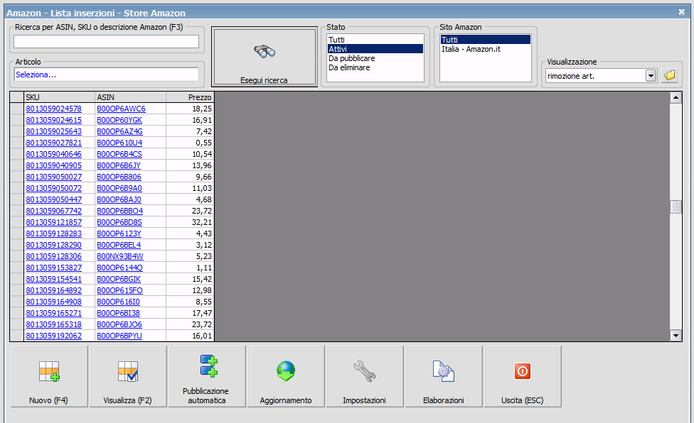Open the Articolo Seleziona... selector
Image resolution: width=694 pixels, height=423 pixels.
(106, 75)
